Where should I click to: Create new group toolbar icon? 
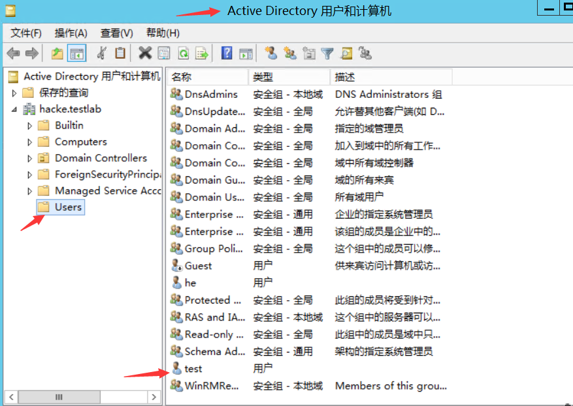coord(290,54)
